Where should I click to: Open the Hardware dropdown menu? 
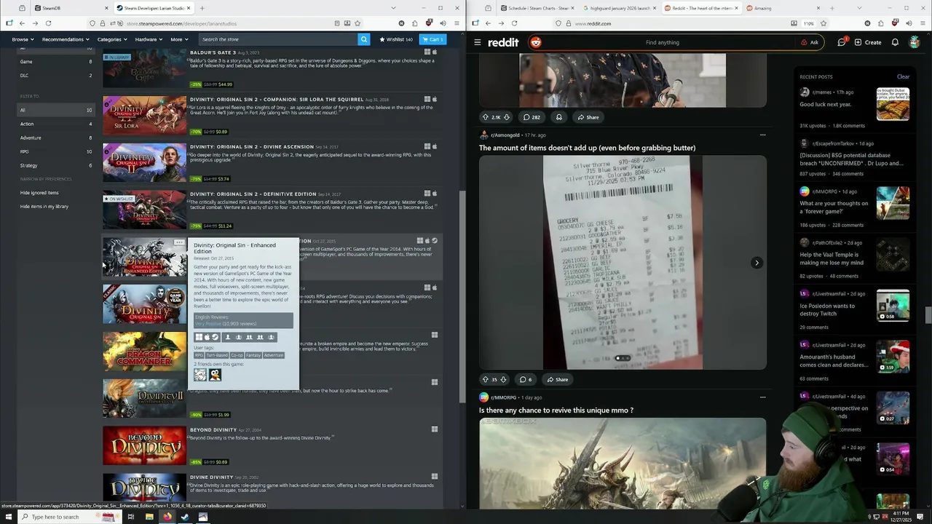[149, 39]
